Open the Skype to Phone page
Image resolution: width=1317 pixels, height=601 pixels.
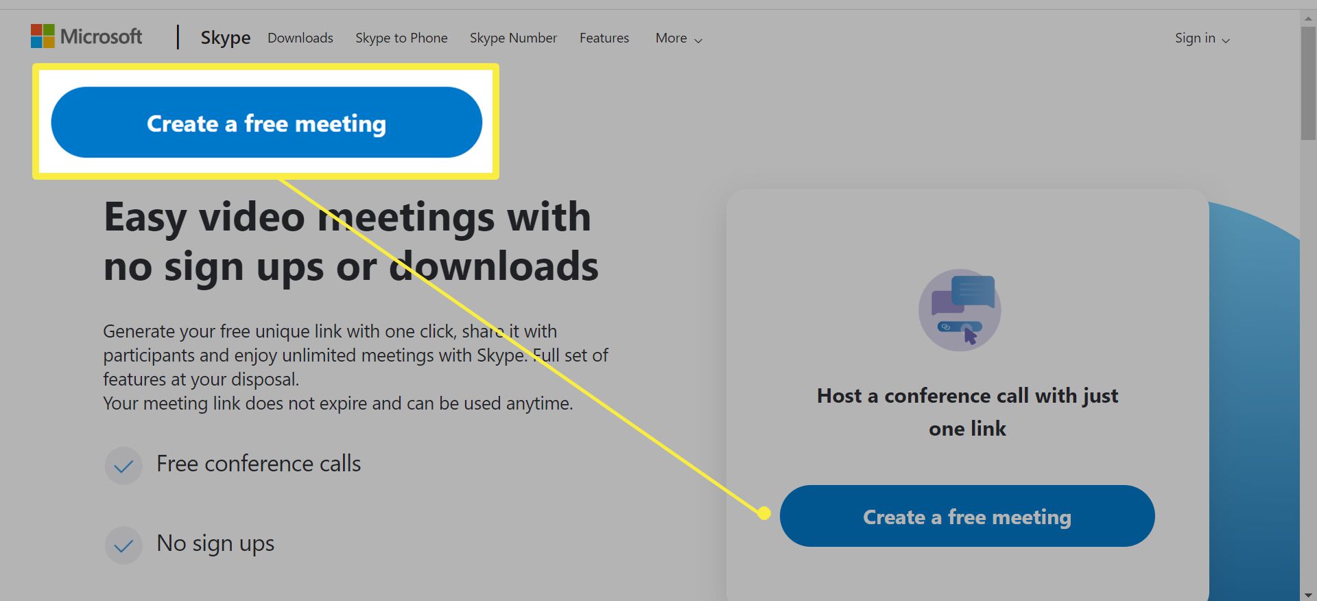tap(401, 38)
